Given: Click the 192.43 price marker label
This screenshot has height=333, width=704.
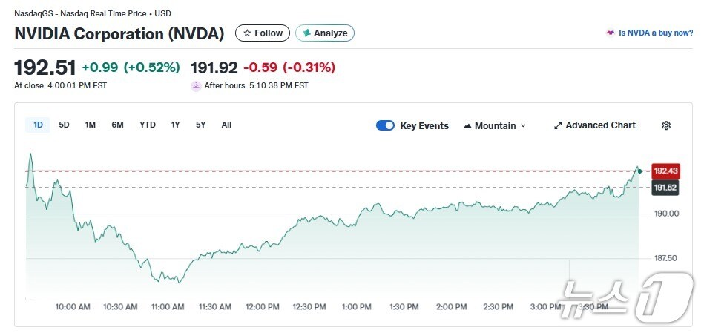Looking at the screenshot, I should coord(665,171).
